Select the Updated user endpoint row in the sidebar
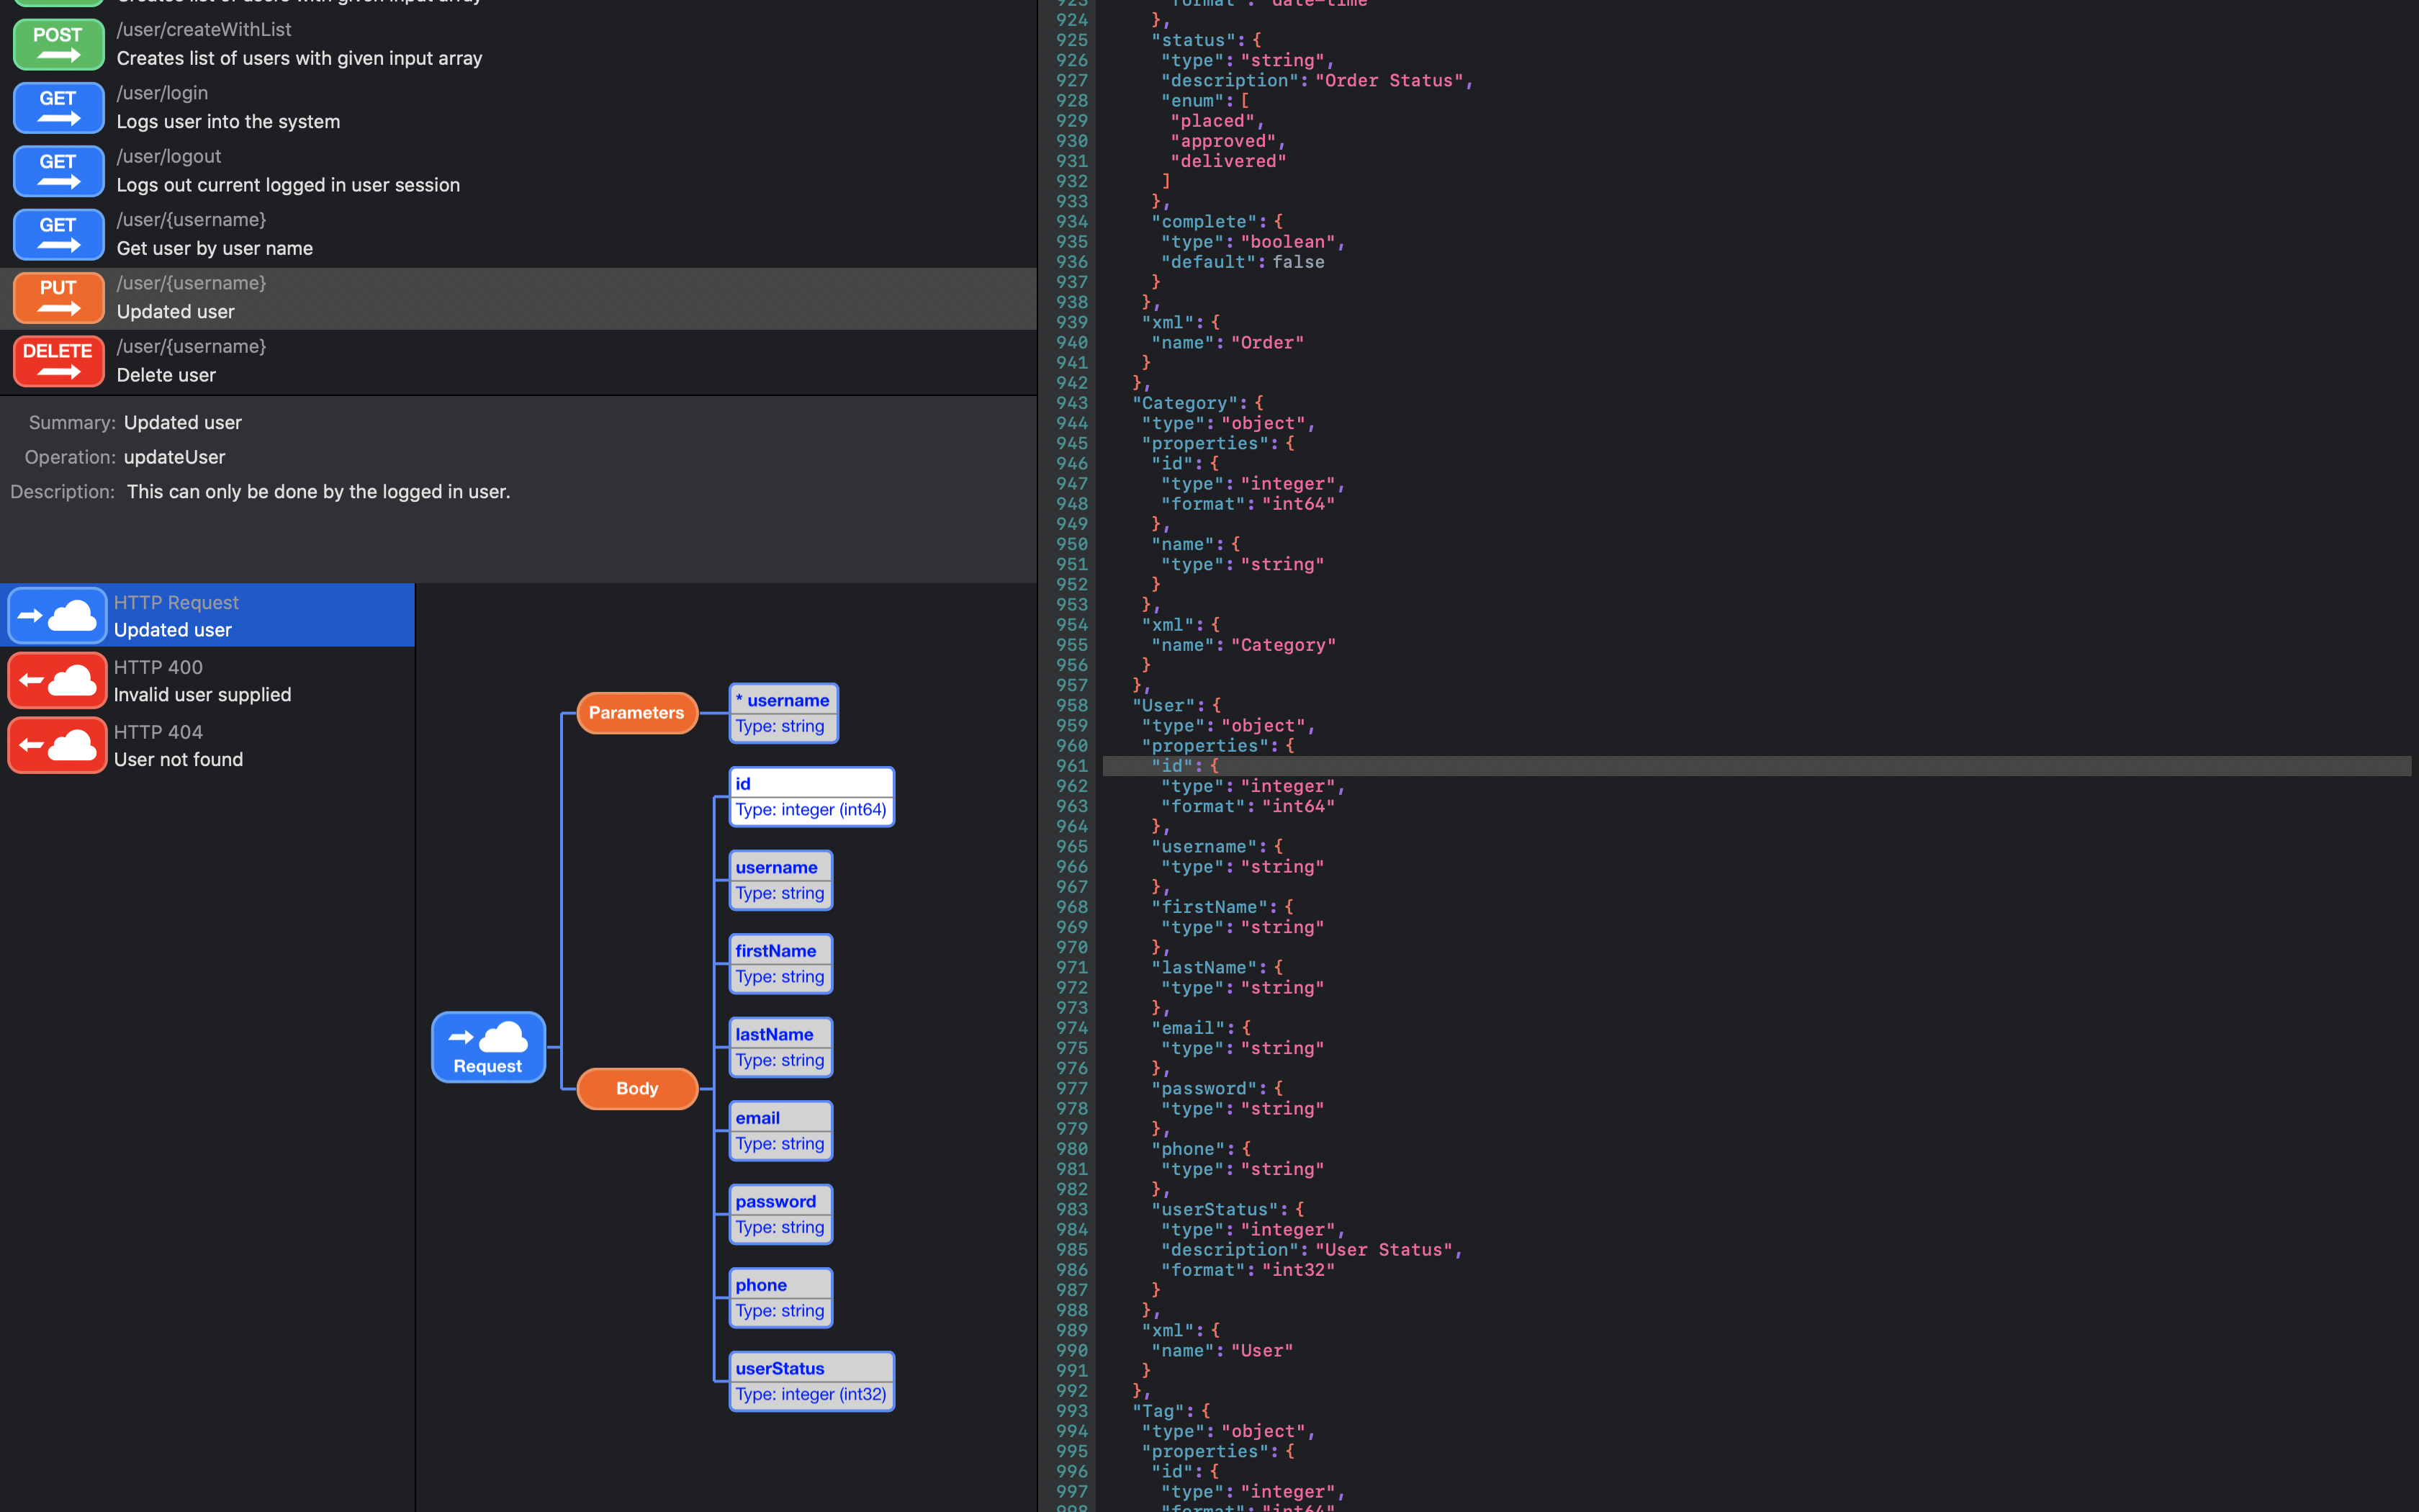Viewport: 2419px width, 1512px height. point(500,298)
